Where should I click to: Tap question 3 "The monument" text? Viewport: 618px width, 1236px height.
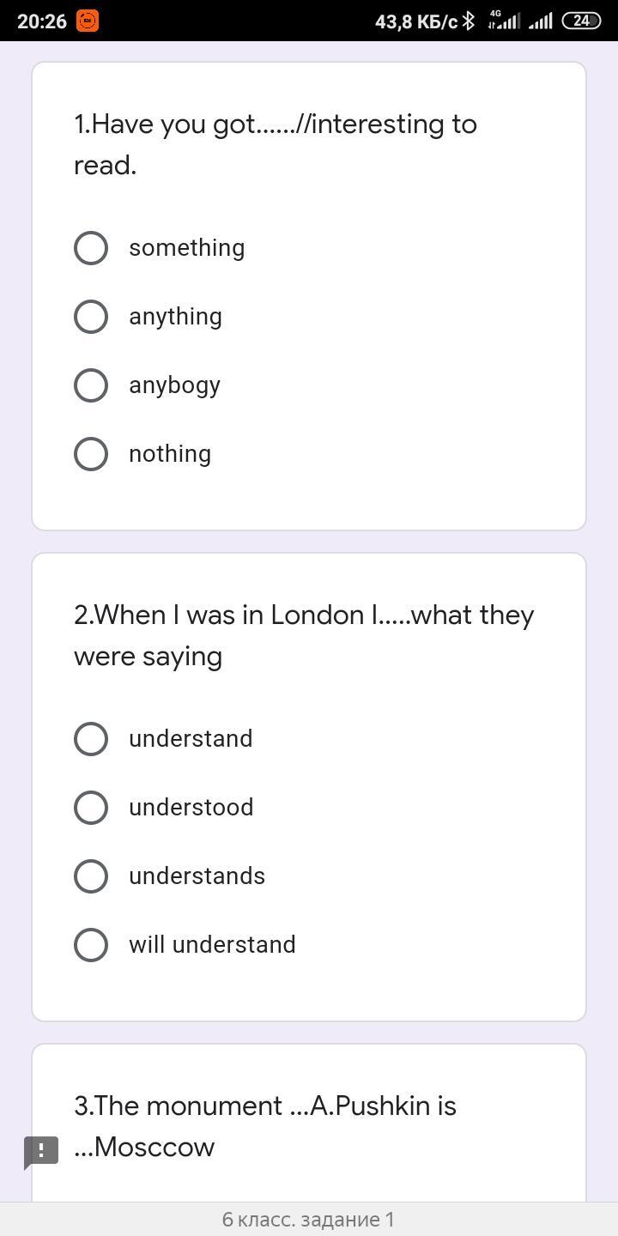point(264,1126)
